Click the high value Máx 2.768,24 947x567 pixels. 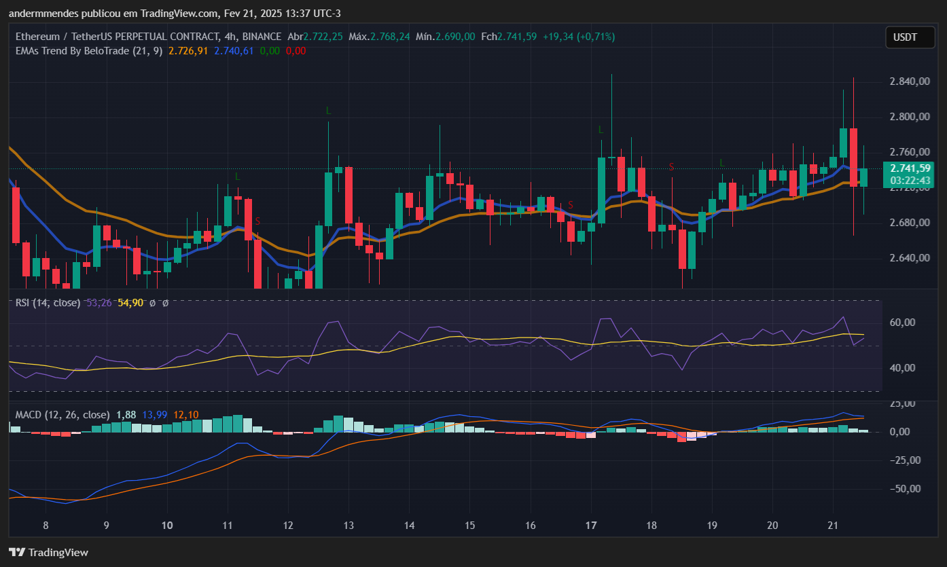click(x=379, y=37)
